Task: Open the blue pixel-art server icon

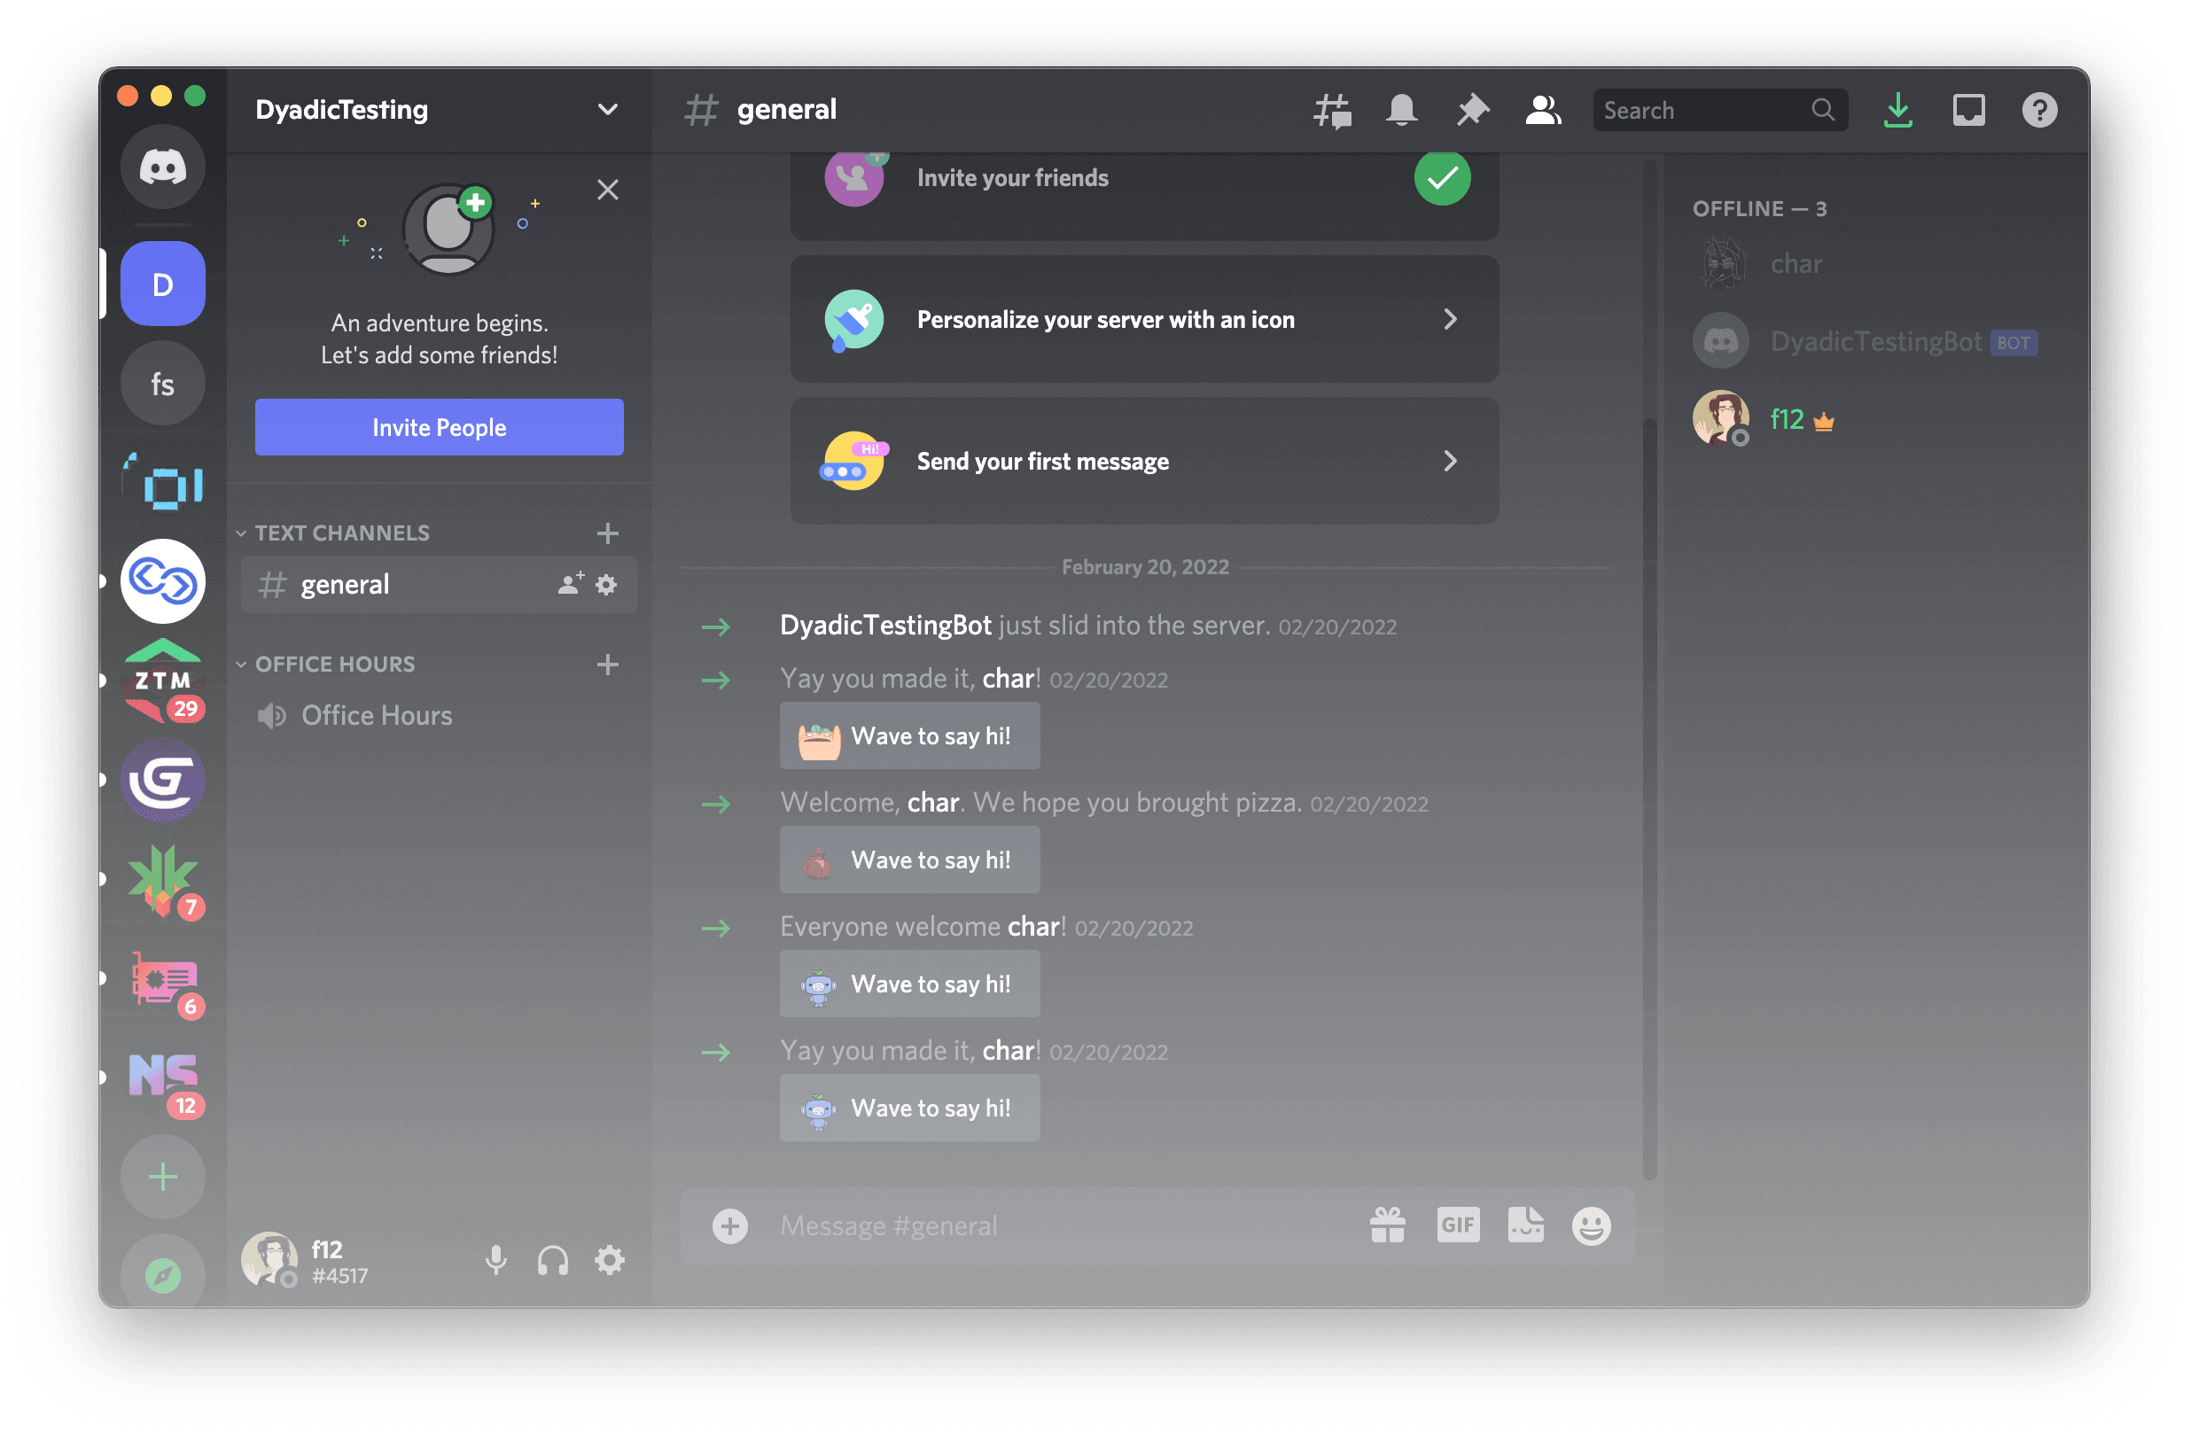Action: (x=163, y=484)
